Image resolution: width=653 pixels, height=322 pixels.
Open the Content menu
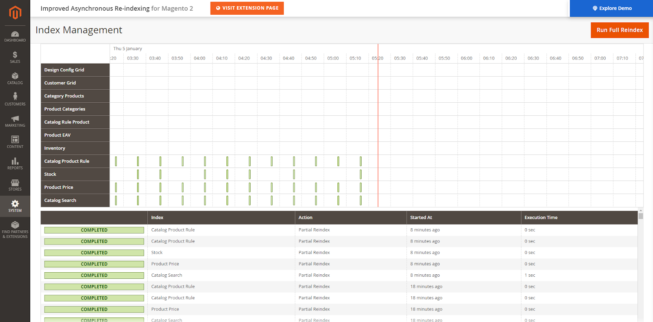15,143
